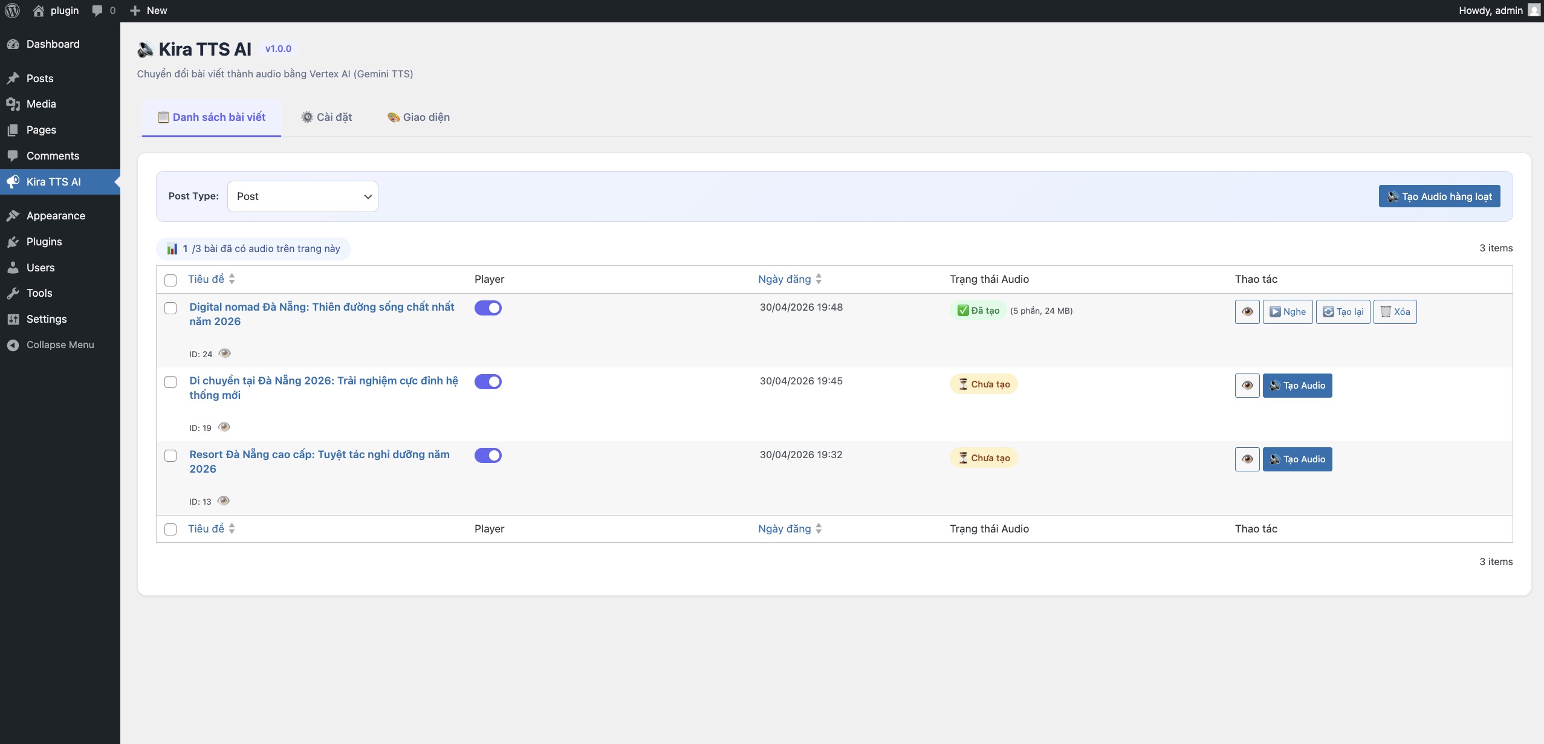Toggle off Player switch for Digital nomad post
Image resolution: width=1544 pixels, height=744 pixels.
(x=488, y=308)
